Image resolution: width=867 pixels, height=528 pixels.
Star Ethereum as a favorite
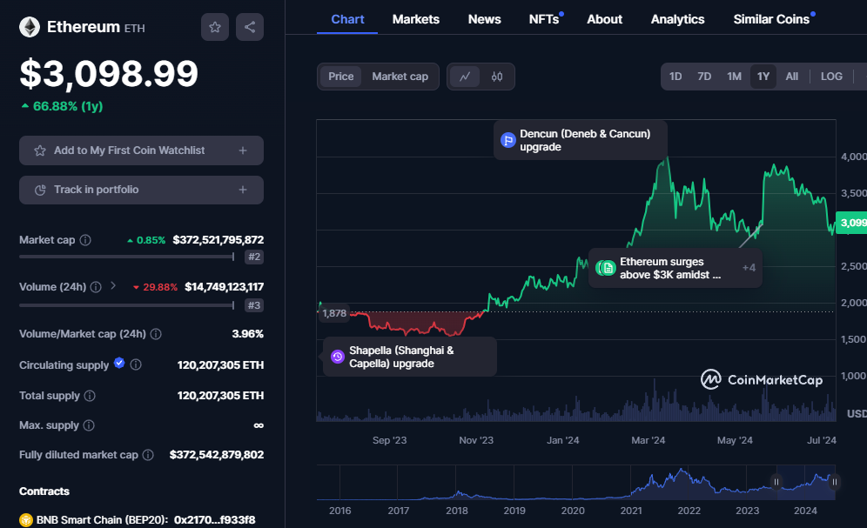click(x=215, y=27)
